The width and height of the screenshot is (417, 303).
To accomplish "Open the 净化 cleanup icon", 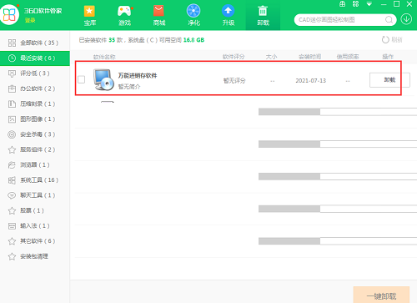I will (193, 11).
